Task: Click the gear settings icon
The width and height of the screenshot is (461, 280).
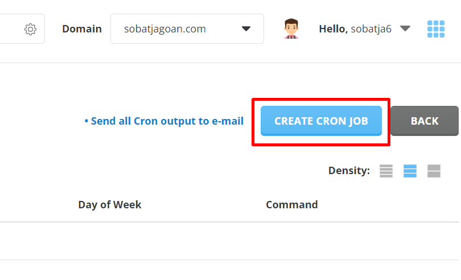Action: [30, 29]
